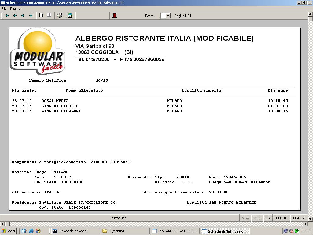This screenshot has height=235, width=313.
Task: Jump to last page arrow icon
Action: point(31,15)
